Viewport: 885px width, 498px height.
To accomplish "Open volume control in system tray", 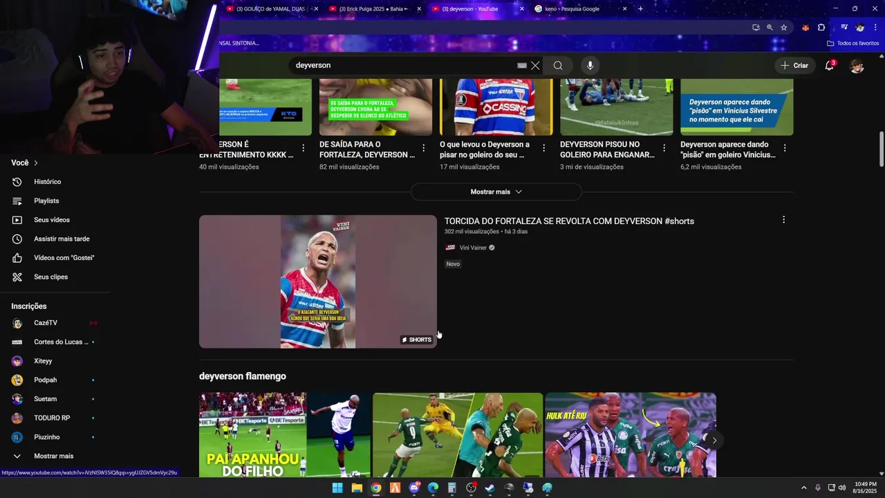I will point(842,488).
